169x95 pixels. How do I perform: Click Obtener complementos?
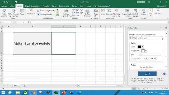46,11
